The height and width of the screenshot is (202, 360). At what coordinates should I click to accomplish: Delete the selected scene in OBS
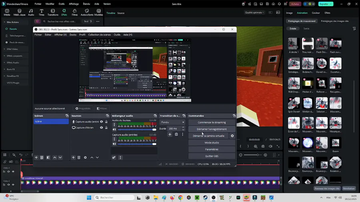tap(42, 158)
